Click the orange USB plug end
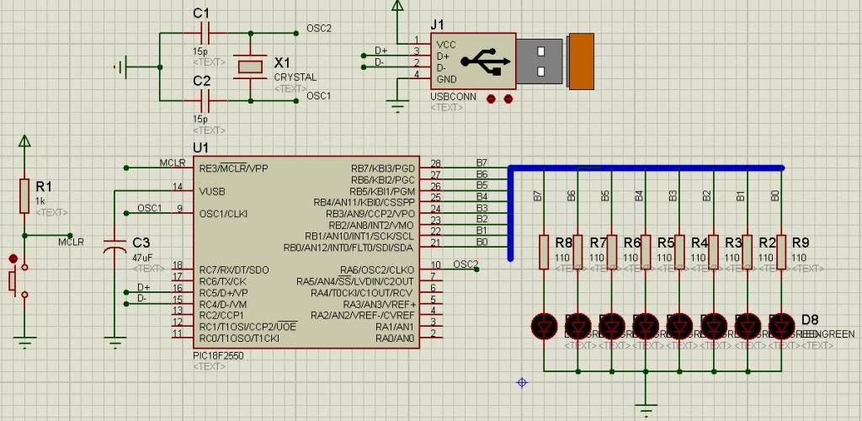862x421 pixels. [581, 61]
